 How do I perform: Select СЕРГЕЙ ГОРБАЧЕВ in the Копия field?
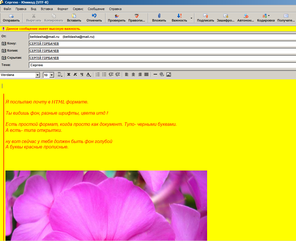(44, 51)
